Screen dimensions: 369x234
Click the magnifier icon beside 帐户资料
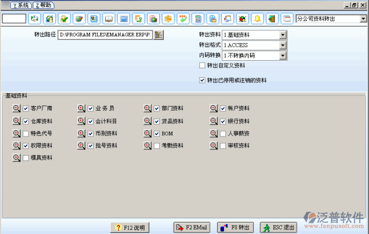click(214, 108)
